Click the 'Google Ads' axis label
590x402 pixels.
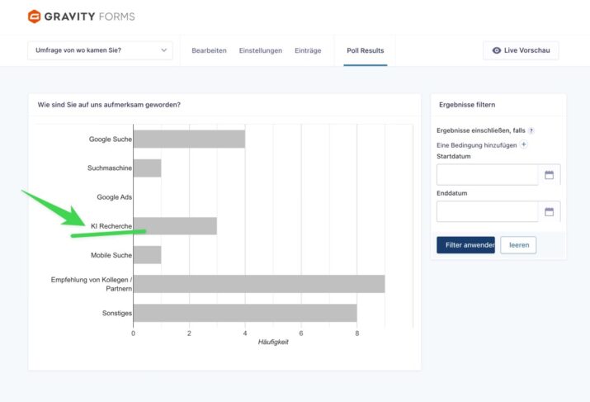tap(115, 197)
